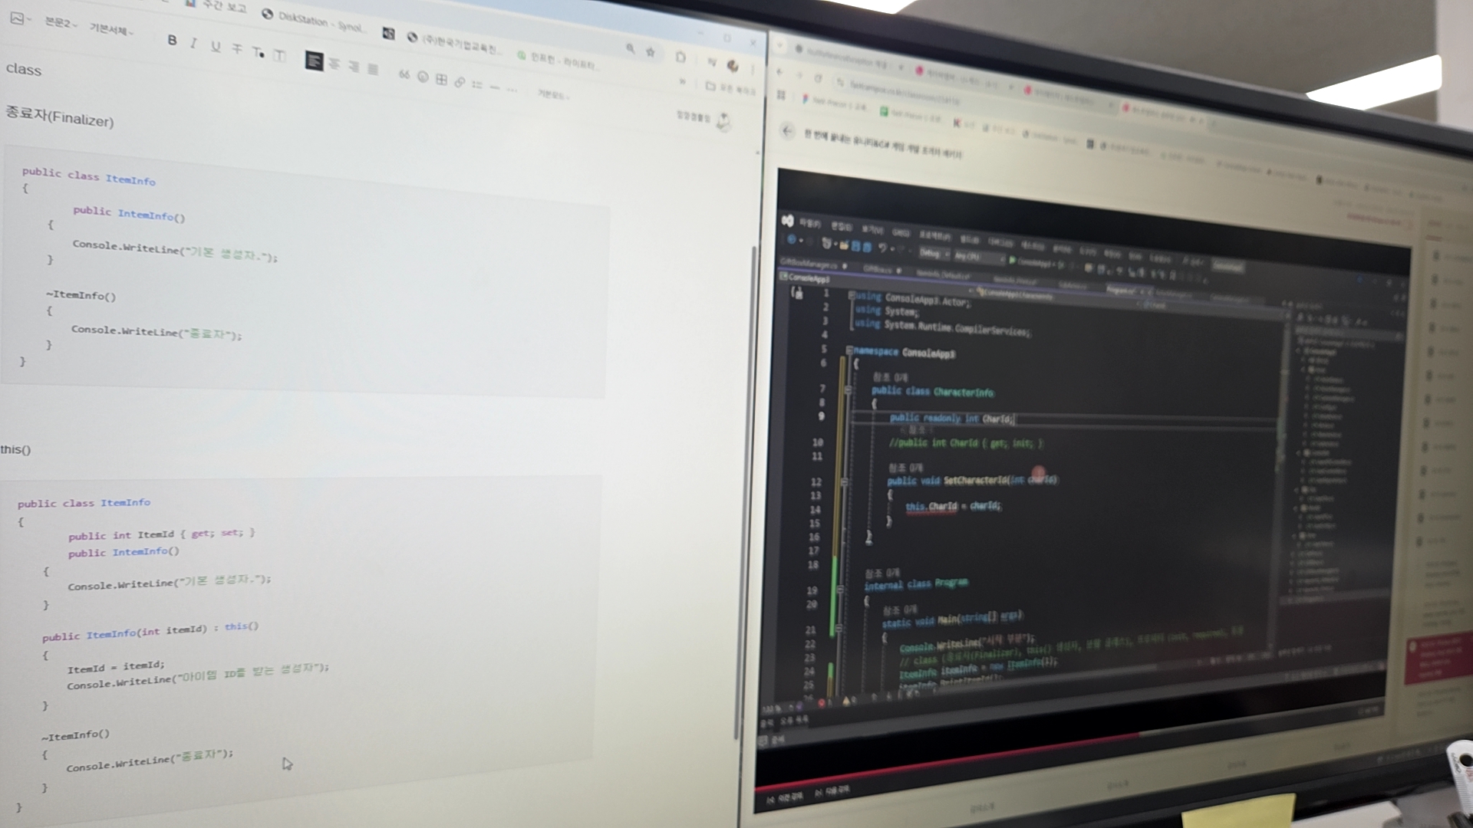The image size is (1473, 828).
Task: Insert a hyperlink using the link icon
Action: tap(459, 82)
